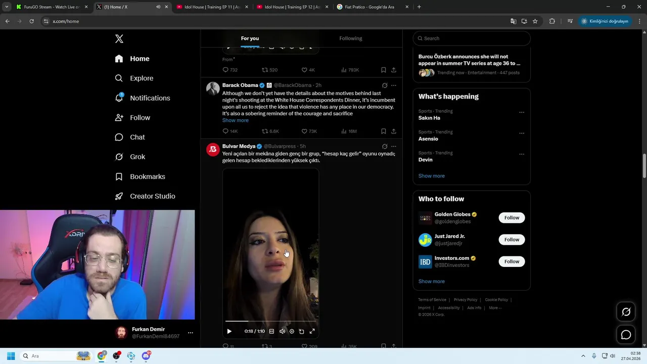
Task: Click the X logo in sidebar
Action: tap(119, 39)
